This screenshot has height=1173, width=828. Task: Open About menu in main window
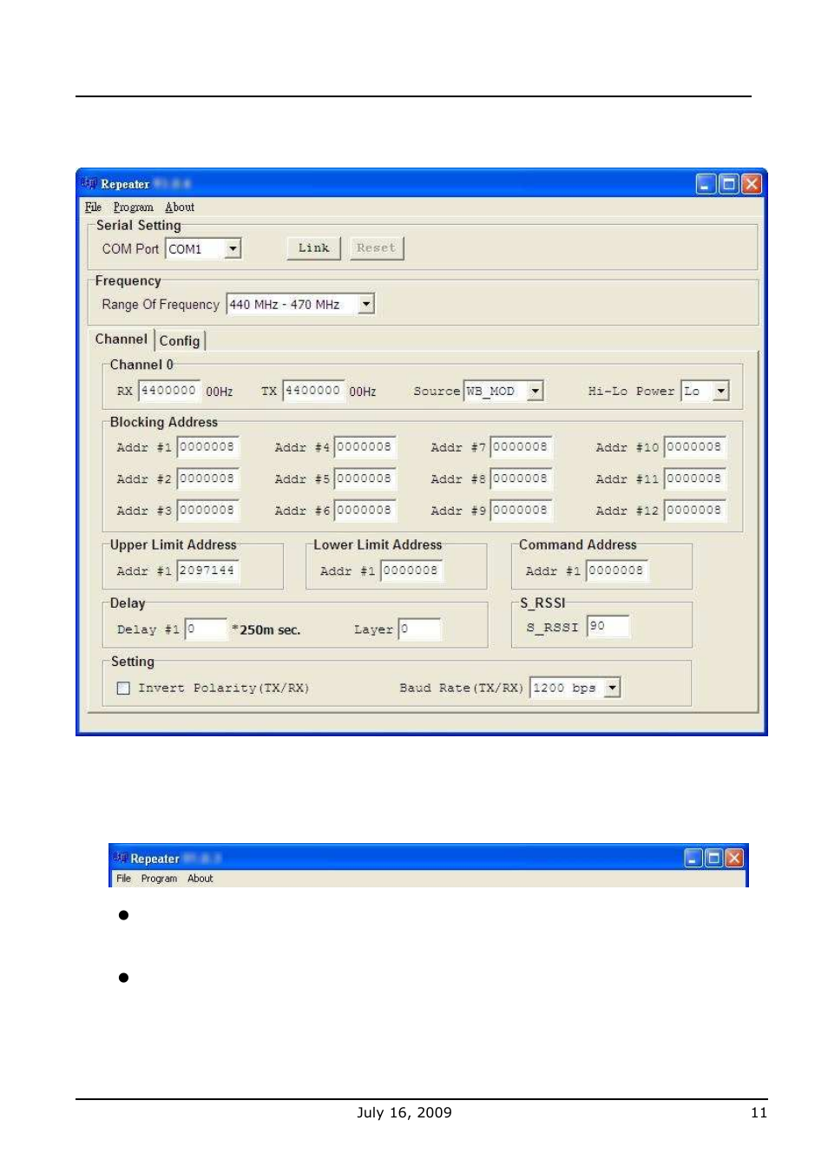point(180,207)
